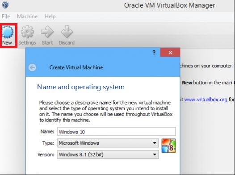235x175 pixels.
Task: Click the back arrow in Create Virtual Machine
Action: click(32, 67)
